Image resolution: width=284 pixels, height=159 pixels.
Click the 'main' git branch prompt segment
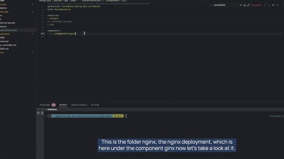(118, 116)
